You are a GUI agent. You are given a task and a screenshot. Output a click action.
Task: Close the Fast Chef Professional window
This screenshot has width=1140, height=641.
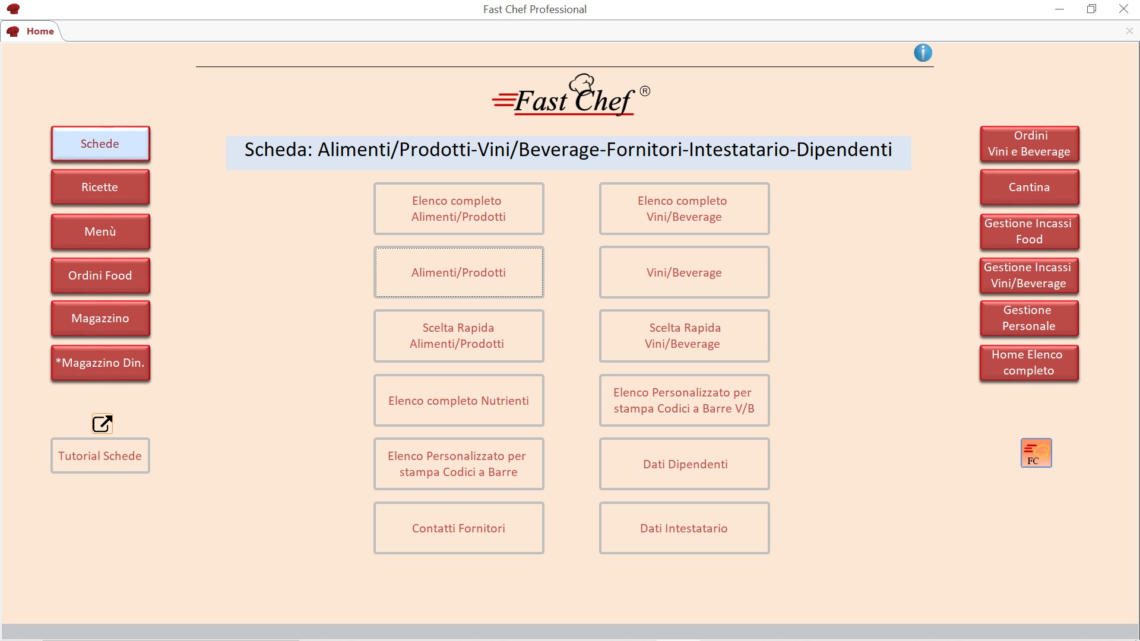coord(1123,9)
